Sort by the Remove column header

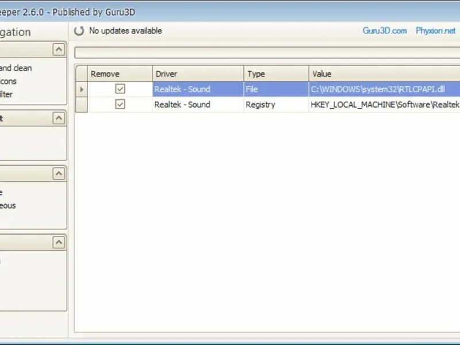click(120, 74)
